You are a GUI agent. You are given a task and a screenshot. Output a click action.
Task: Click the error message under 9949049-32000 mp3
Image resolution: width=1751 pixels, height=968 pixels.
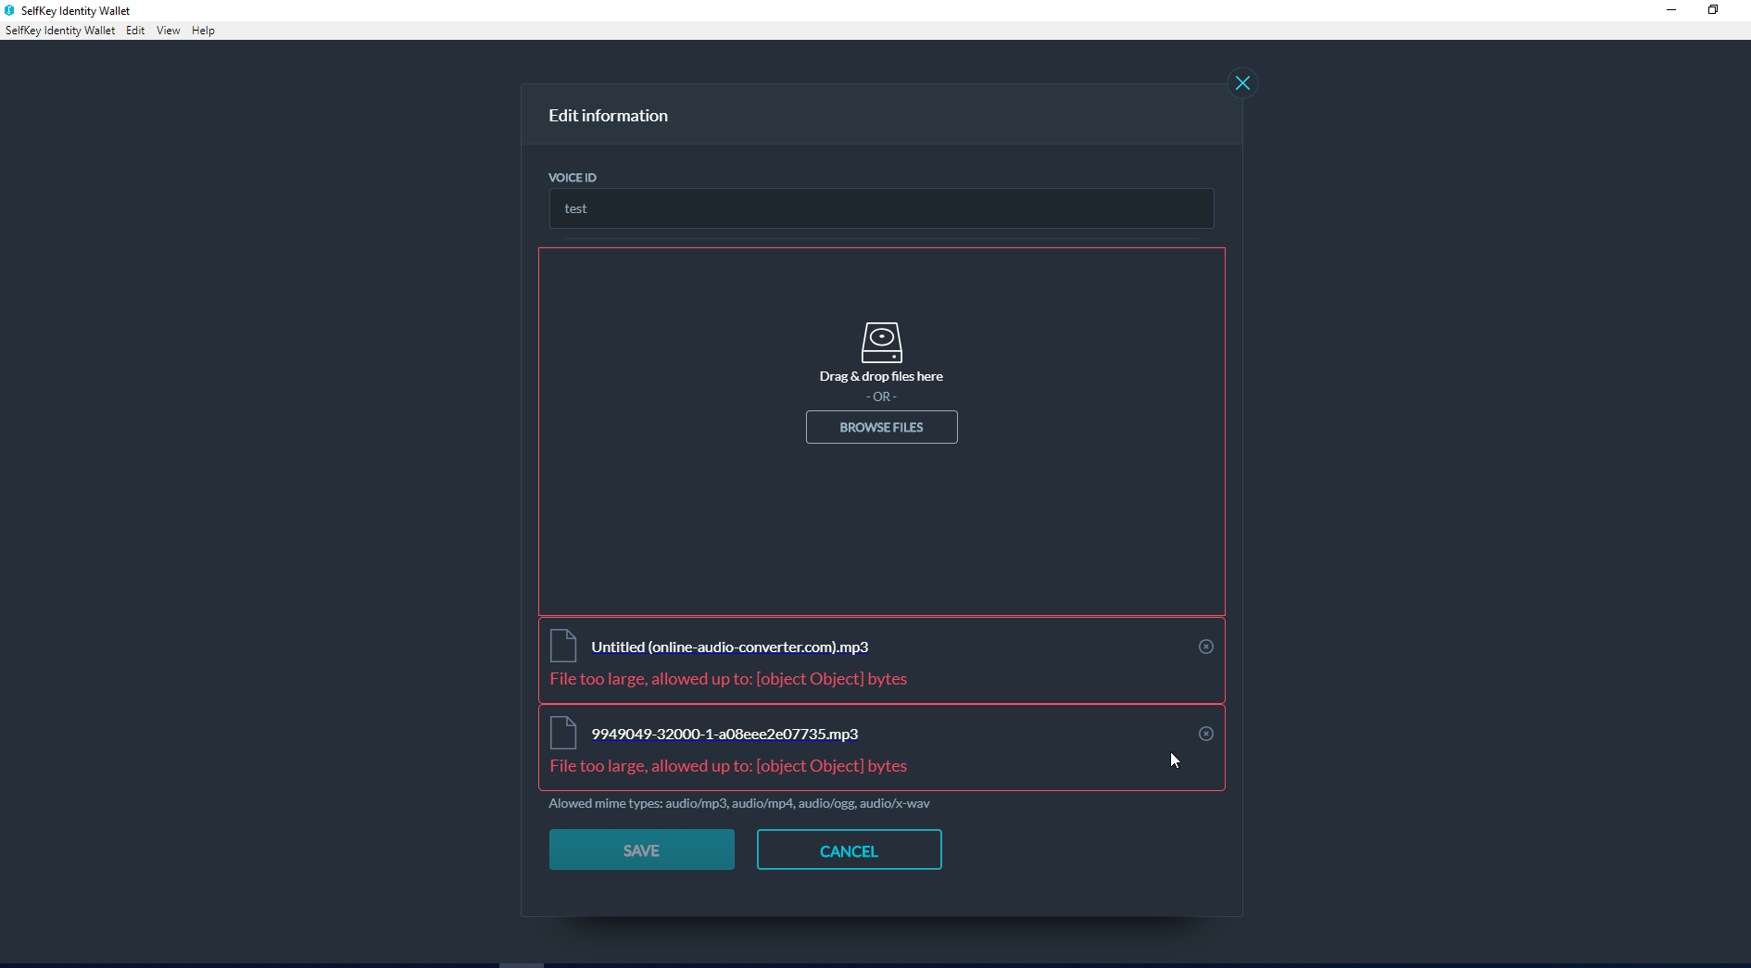click(x=728, y=766)
